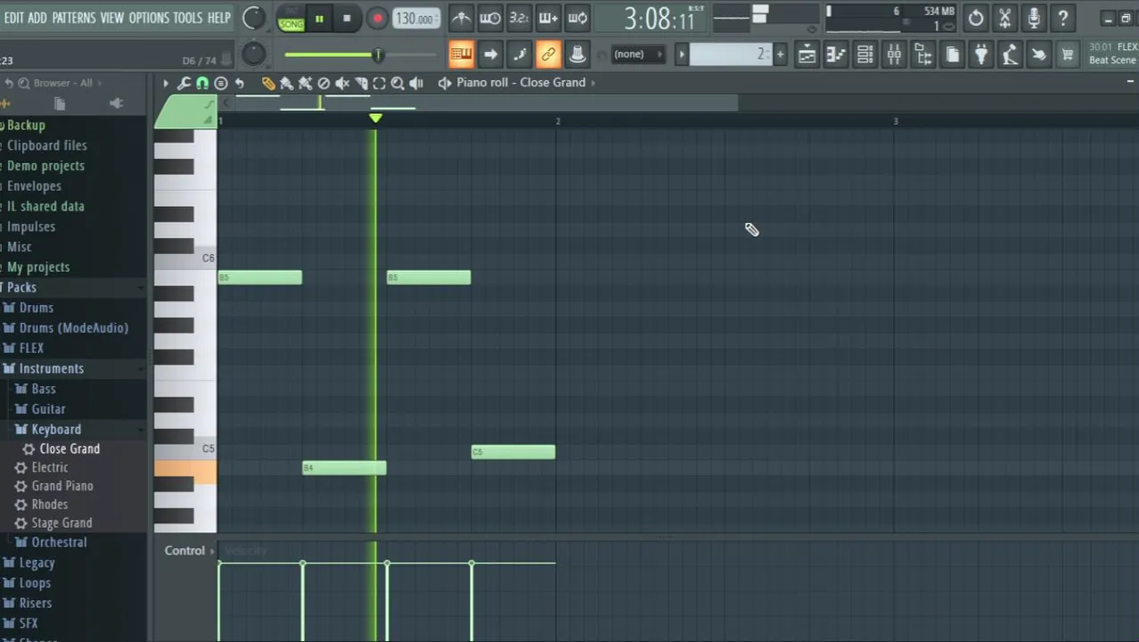The width and height of the screenshot is (1139, 642).
Task: Toggle the orange link to controllers icon
Action: (548, 54)
